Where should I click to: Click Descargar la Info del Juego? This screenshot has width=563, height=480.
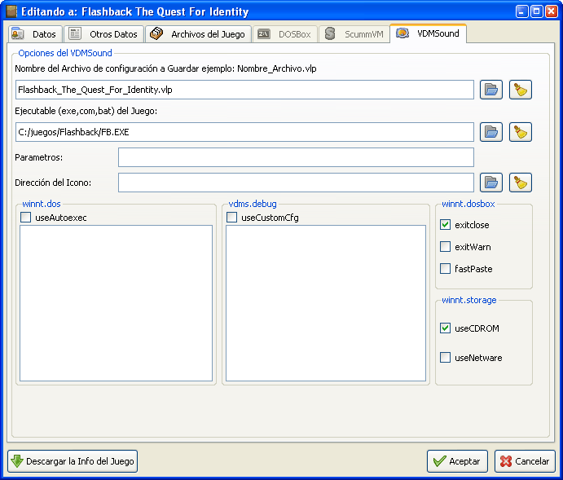point(73,461)
